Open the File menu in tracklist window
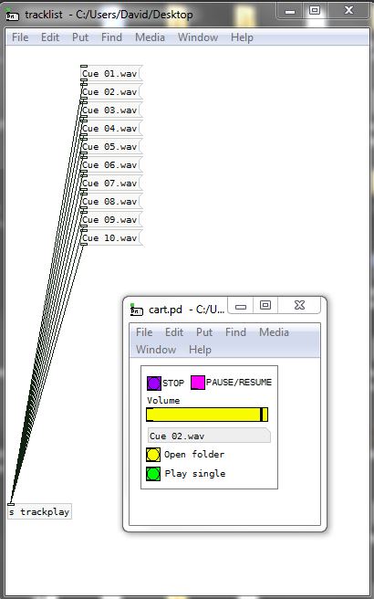The width and height of the screenshot is (374, 599). click(x=20, y=37)
